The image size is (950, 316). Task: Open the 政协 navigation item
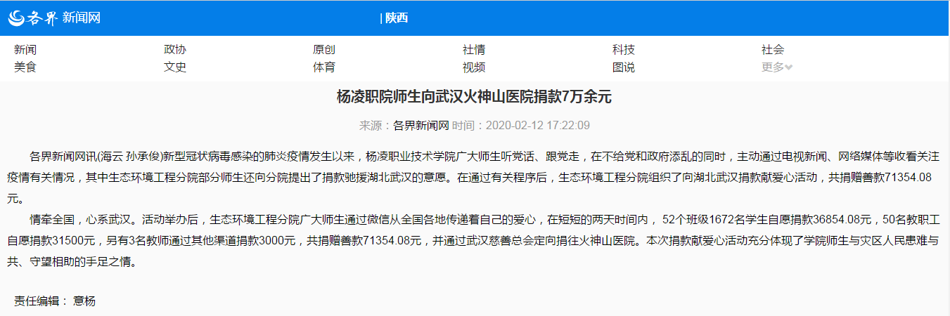click(175, 50)
